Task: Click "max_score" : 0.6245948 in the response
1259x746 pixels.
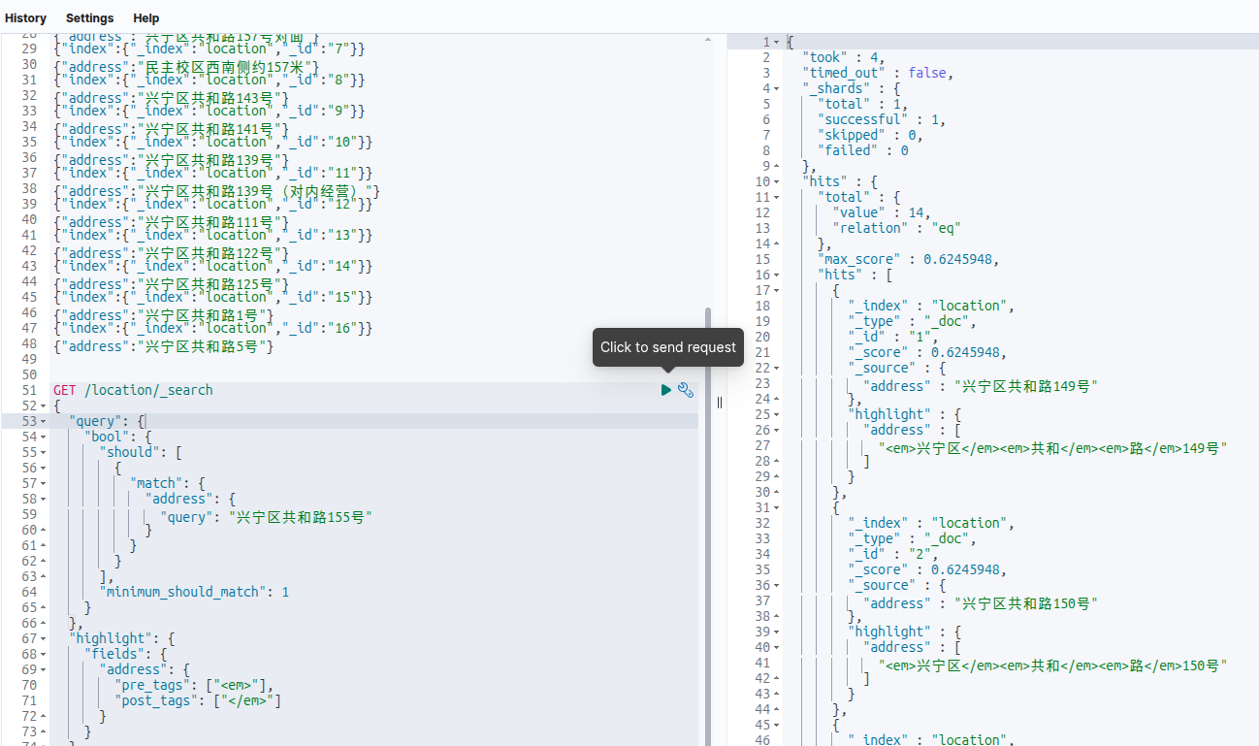Action: coord(907,259)
